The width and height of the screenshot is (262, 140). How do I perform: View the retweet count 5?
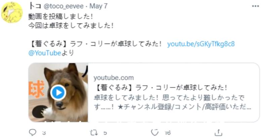coord(105,133)
